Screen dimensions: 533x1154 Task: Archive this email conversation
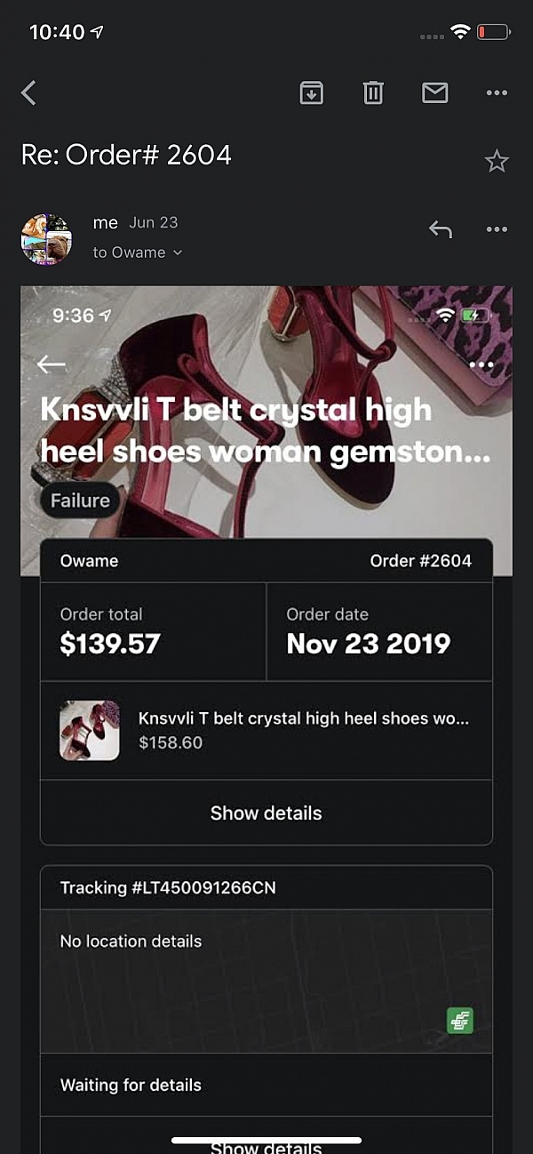[x=312, y=92]
